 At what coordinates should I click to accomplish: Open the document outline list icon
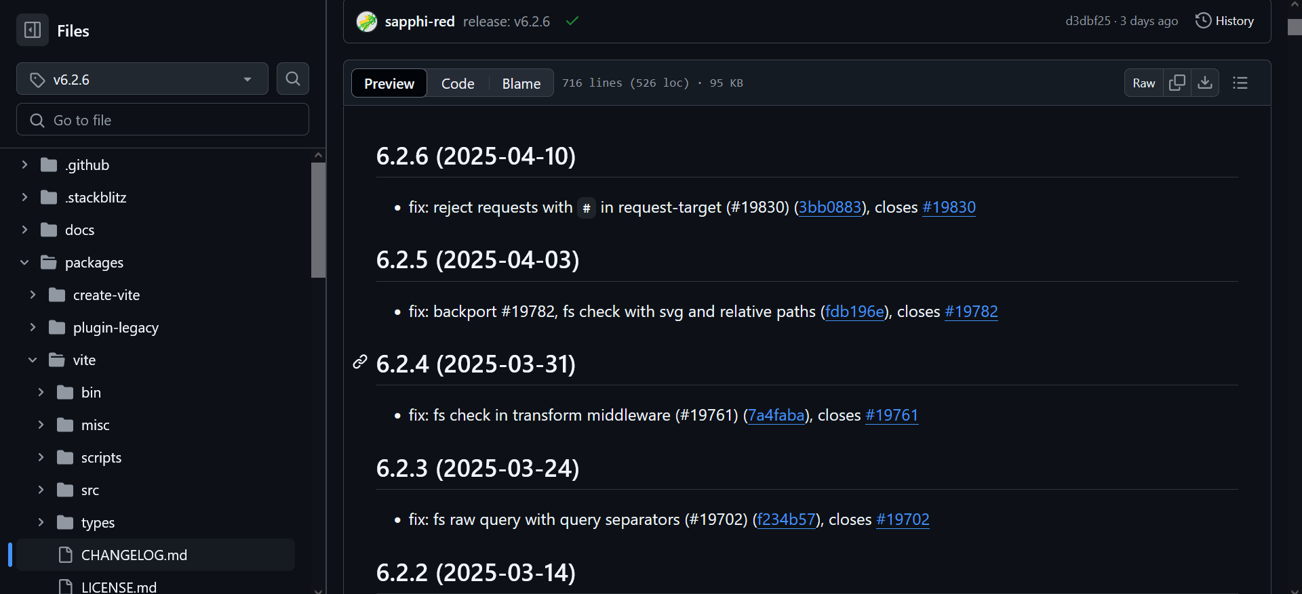coord(1240,83)
